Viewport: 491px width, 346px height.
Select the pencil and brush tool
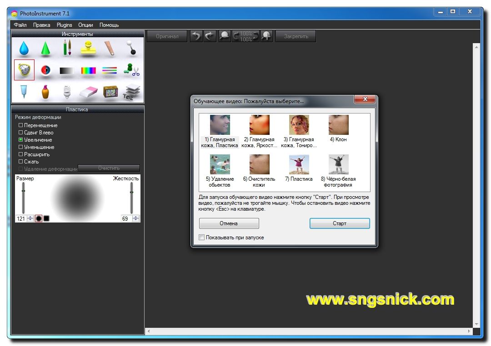coord(67,48)
